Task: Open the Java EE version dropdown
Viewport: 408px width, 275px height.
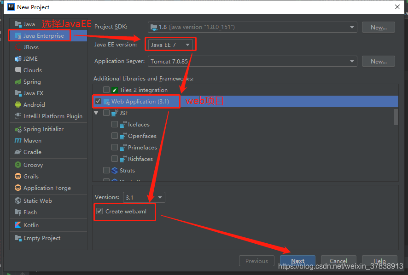Action: click(x=170, y=45)
